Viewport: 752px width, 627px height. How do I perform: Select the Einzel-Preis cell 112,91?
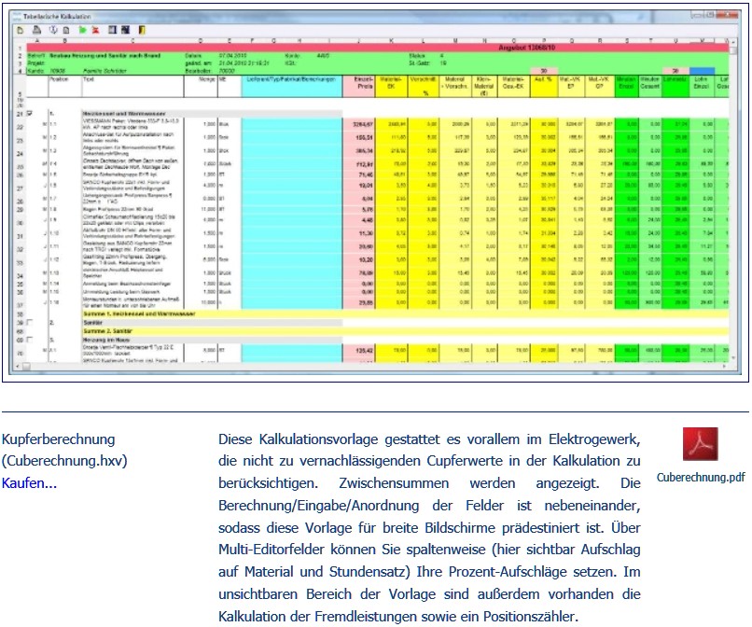point(359,164)
